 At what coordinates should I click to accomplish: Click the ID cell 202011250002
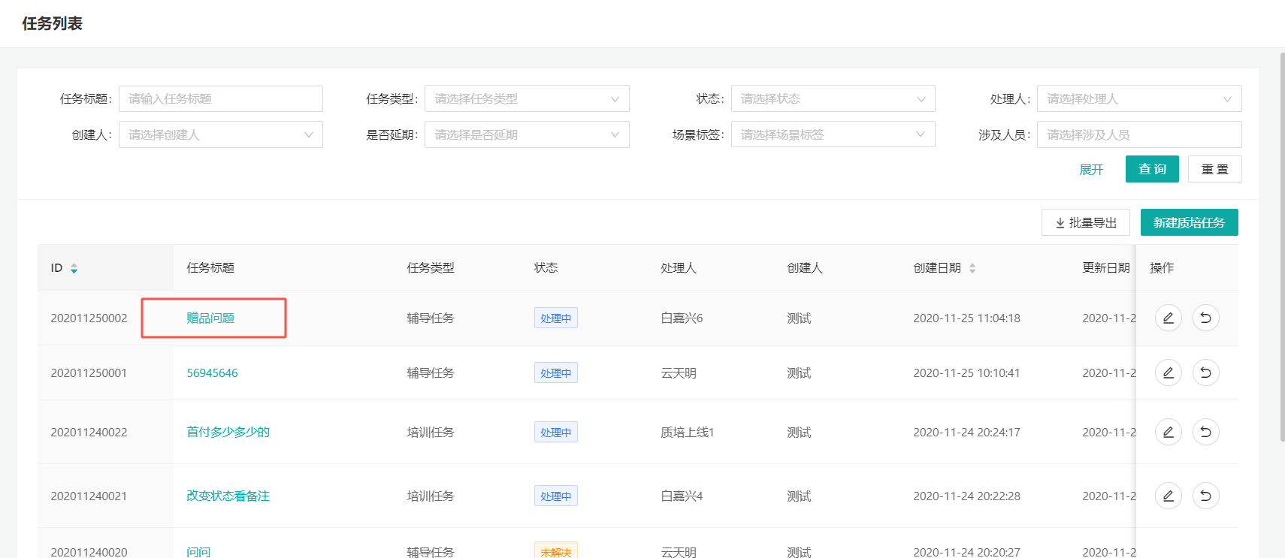click(x=89, y=318)
